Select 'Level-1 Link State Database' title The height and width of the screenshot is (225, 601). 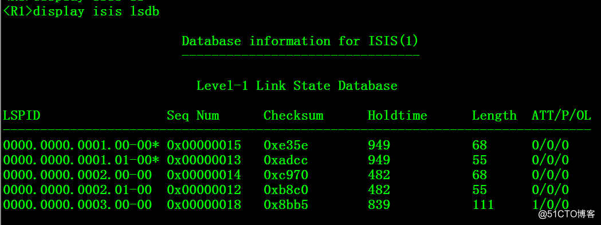[x=297, y=85]
